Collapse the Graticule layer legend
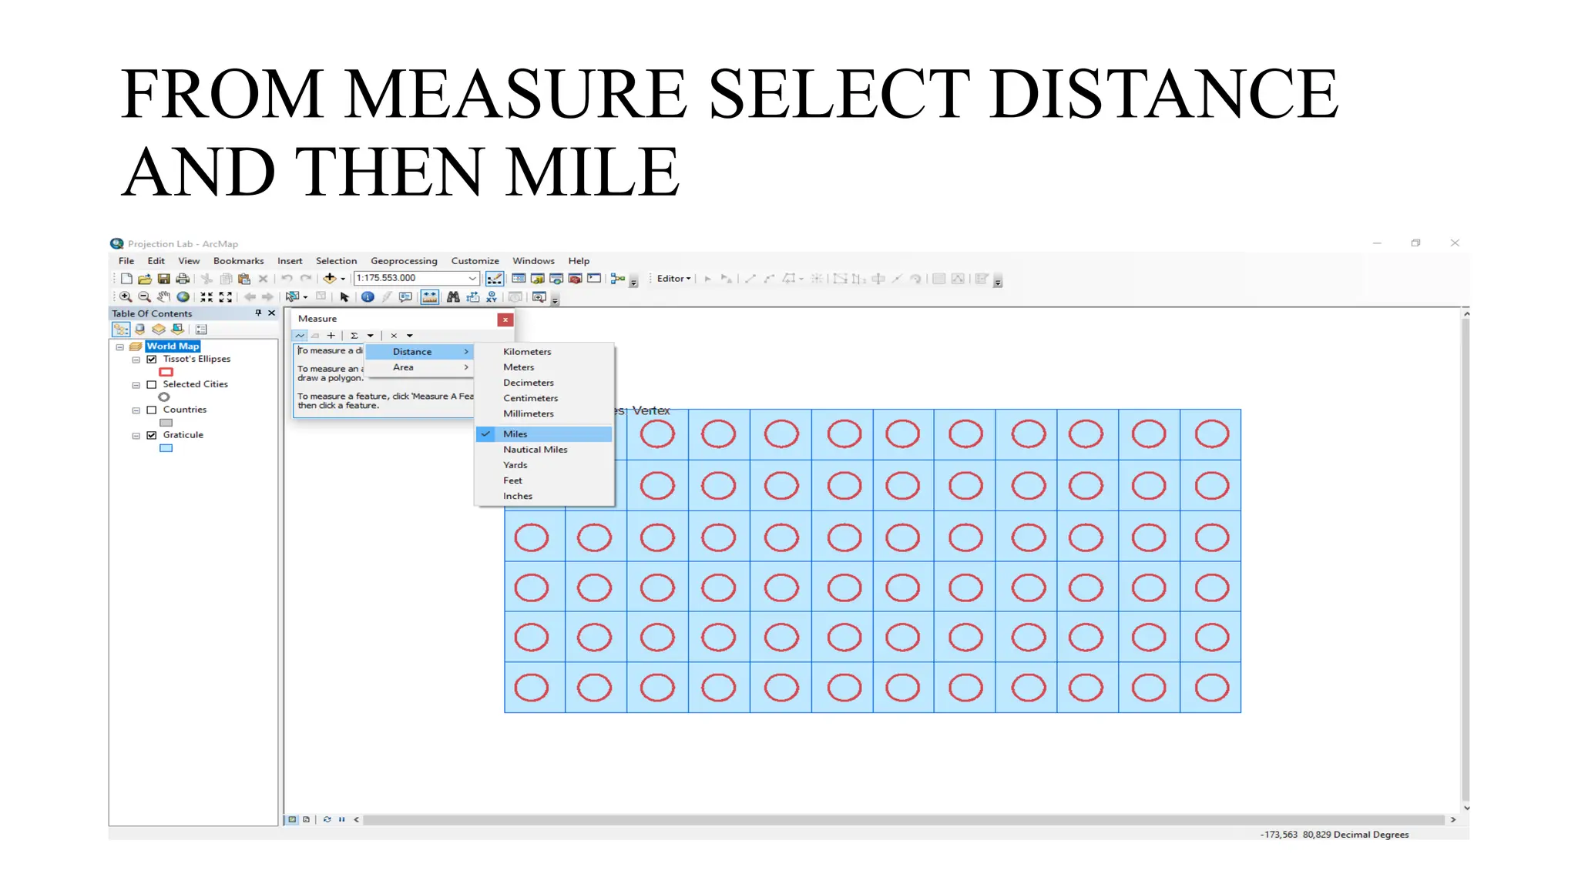 pos(136,436)
